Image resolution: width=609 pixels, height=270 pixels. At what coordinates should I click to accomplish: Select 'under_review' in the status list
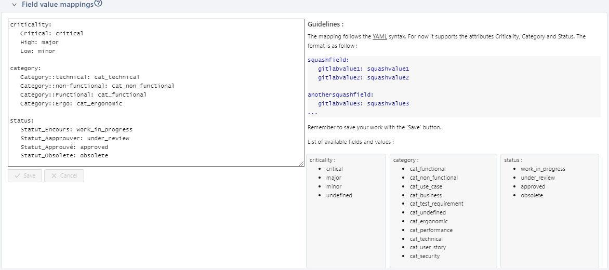coord(538,178)
